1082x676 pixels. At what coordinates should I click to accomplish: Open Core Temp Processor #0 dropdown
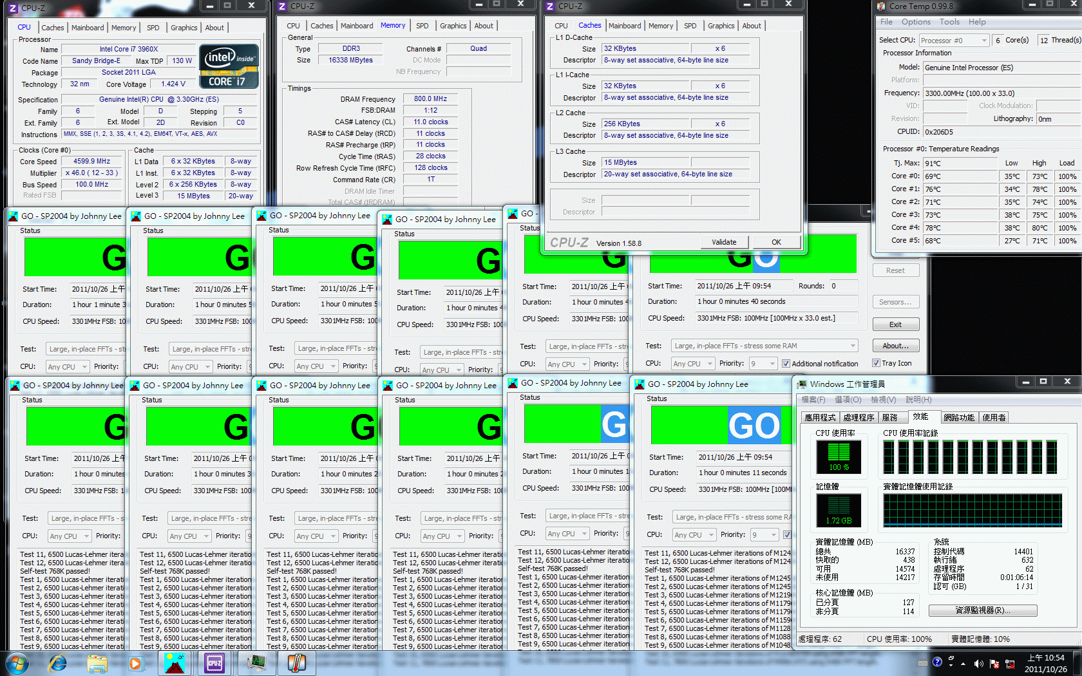[x=954, y=41]
